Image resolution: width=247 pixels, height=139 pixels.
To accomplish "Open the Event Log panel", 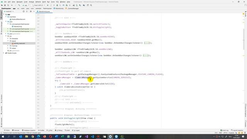I will pos(225,131).
